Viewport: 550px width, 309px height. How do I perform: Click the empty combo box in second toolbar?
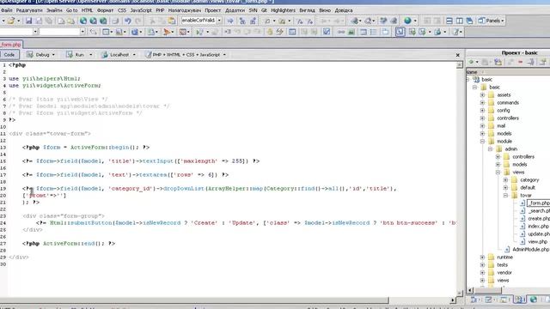(x=62, y=32)
